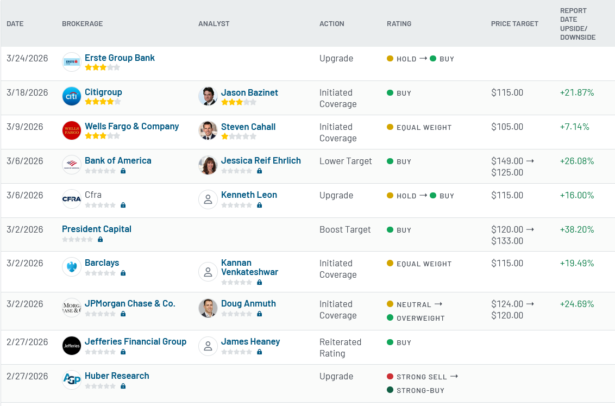The image size is (615, 406).
Task: Open Steven Cahall analyst page
Action: [x=248, y=127]
